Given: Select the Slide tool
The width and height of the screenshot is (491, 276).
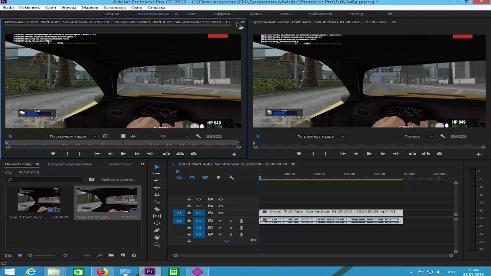Looking at the screenshot, I should point(157,223).
